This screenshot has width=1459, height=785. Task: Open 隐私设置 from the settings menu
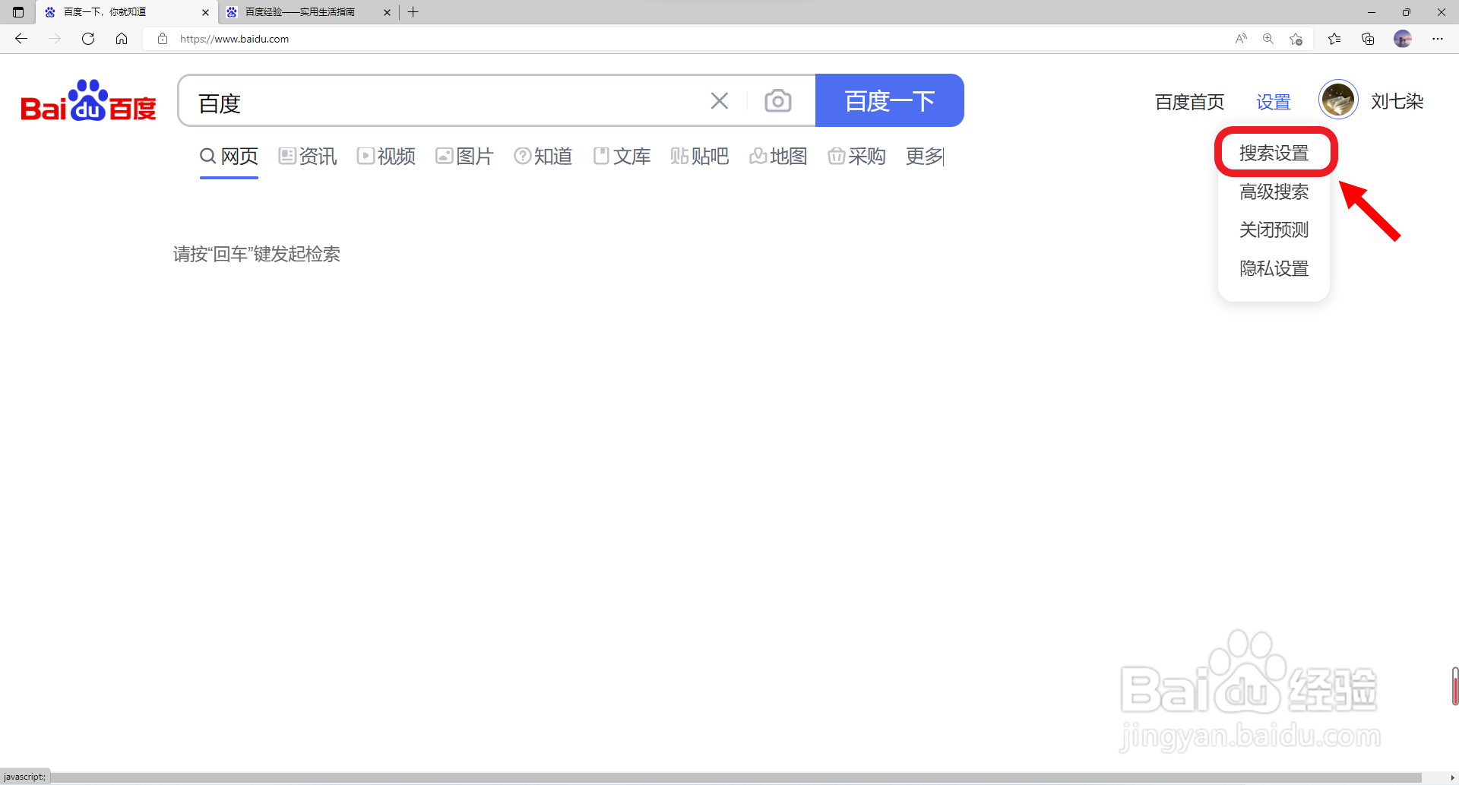[x=1274, y=268]
